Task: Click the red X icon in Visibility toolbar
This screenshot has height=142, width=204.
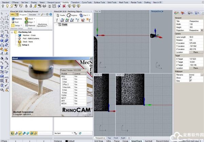Action: [x=64, y=6]
